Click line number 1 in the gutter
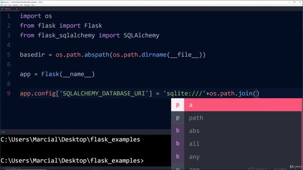Image resolution: width=303 pixels, height=170 pixels. tap(9, 16)
